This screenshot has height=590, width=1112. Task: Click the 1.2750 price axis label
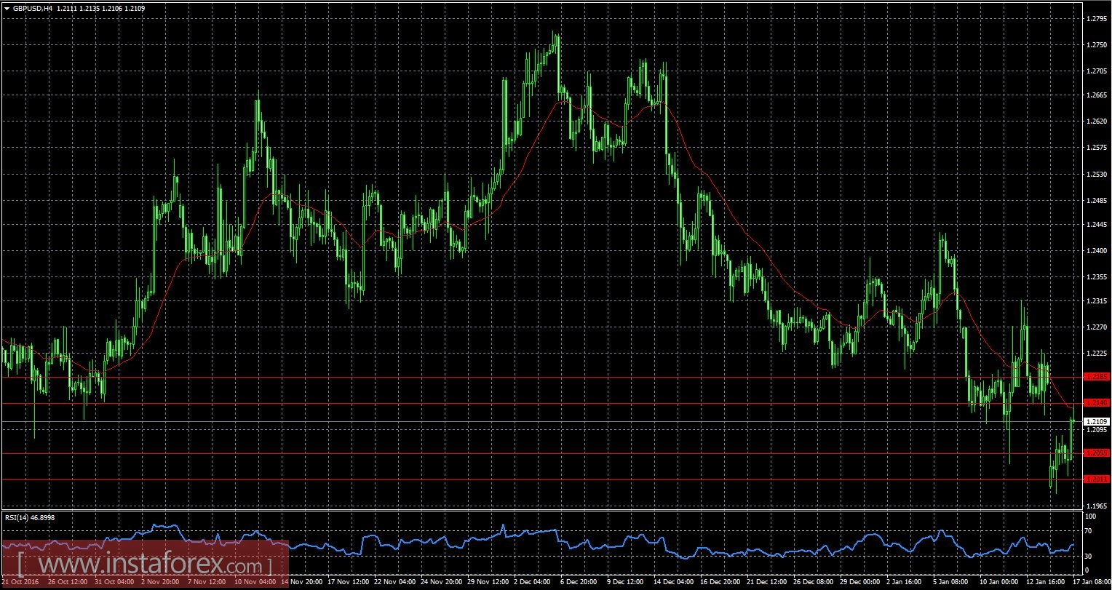tap(1097, 45)
